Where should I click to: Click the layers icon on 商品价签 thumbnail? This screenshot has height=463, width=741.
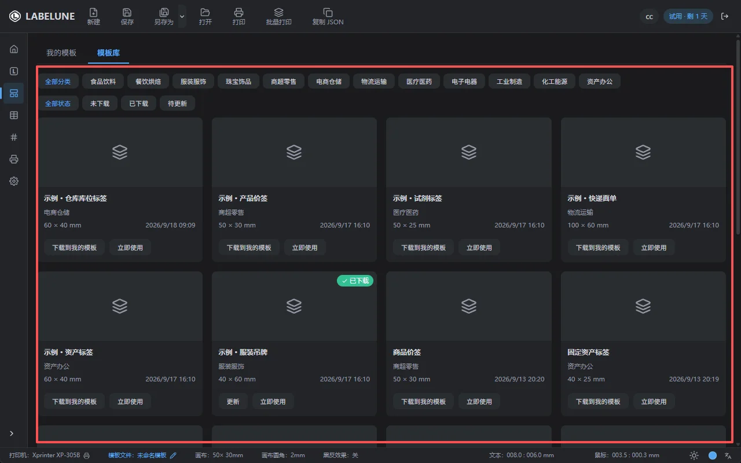(468, 306)
